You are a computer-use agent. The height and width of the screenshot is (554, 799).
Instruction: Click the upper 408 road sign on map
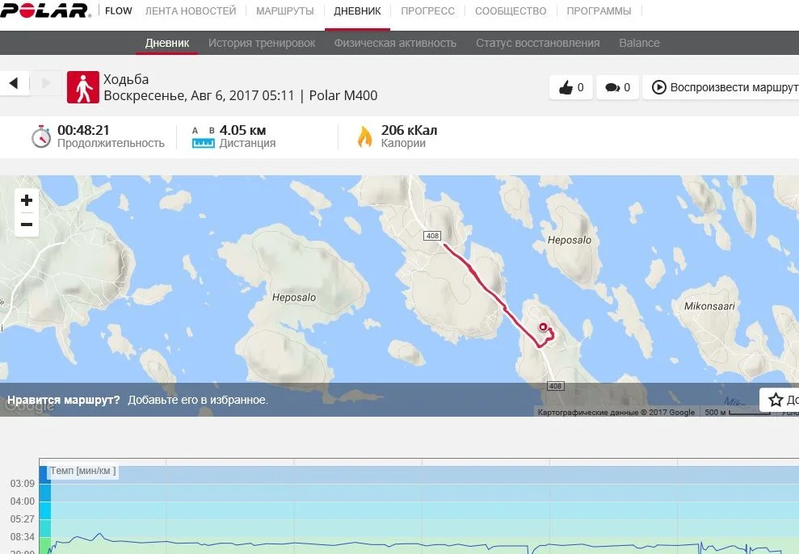pyautogui.click(x=432, y=236)
